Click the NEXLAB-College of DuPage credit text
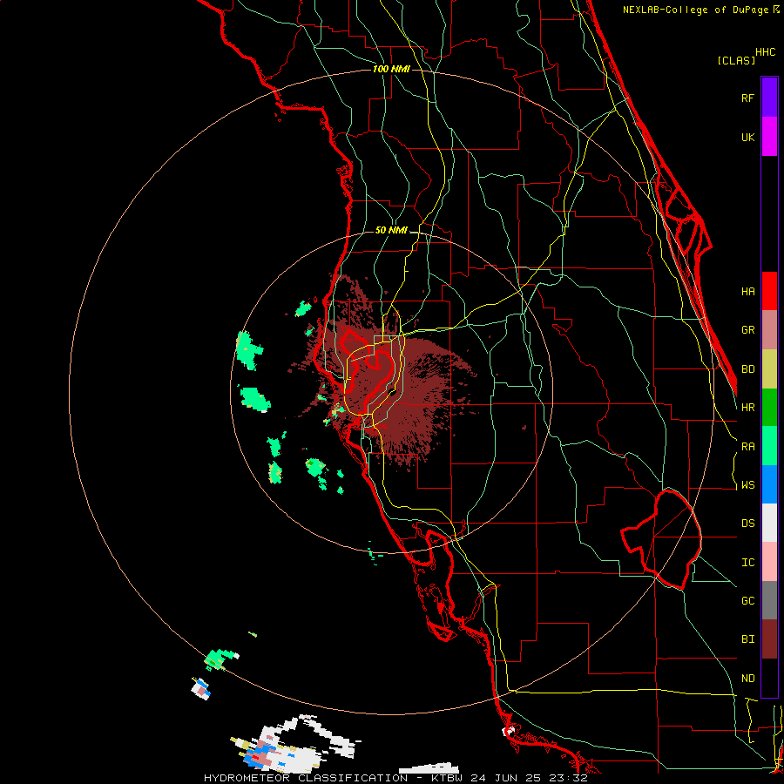784x784 pixels. click(x=697, y=10)
